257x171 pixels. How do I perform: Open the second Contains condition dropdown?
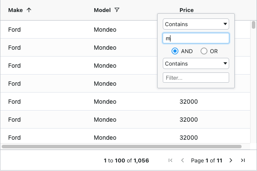[196, 63]
